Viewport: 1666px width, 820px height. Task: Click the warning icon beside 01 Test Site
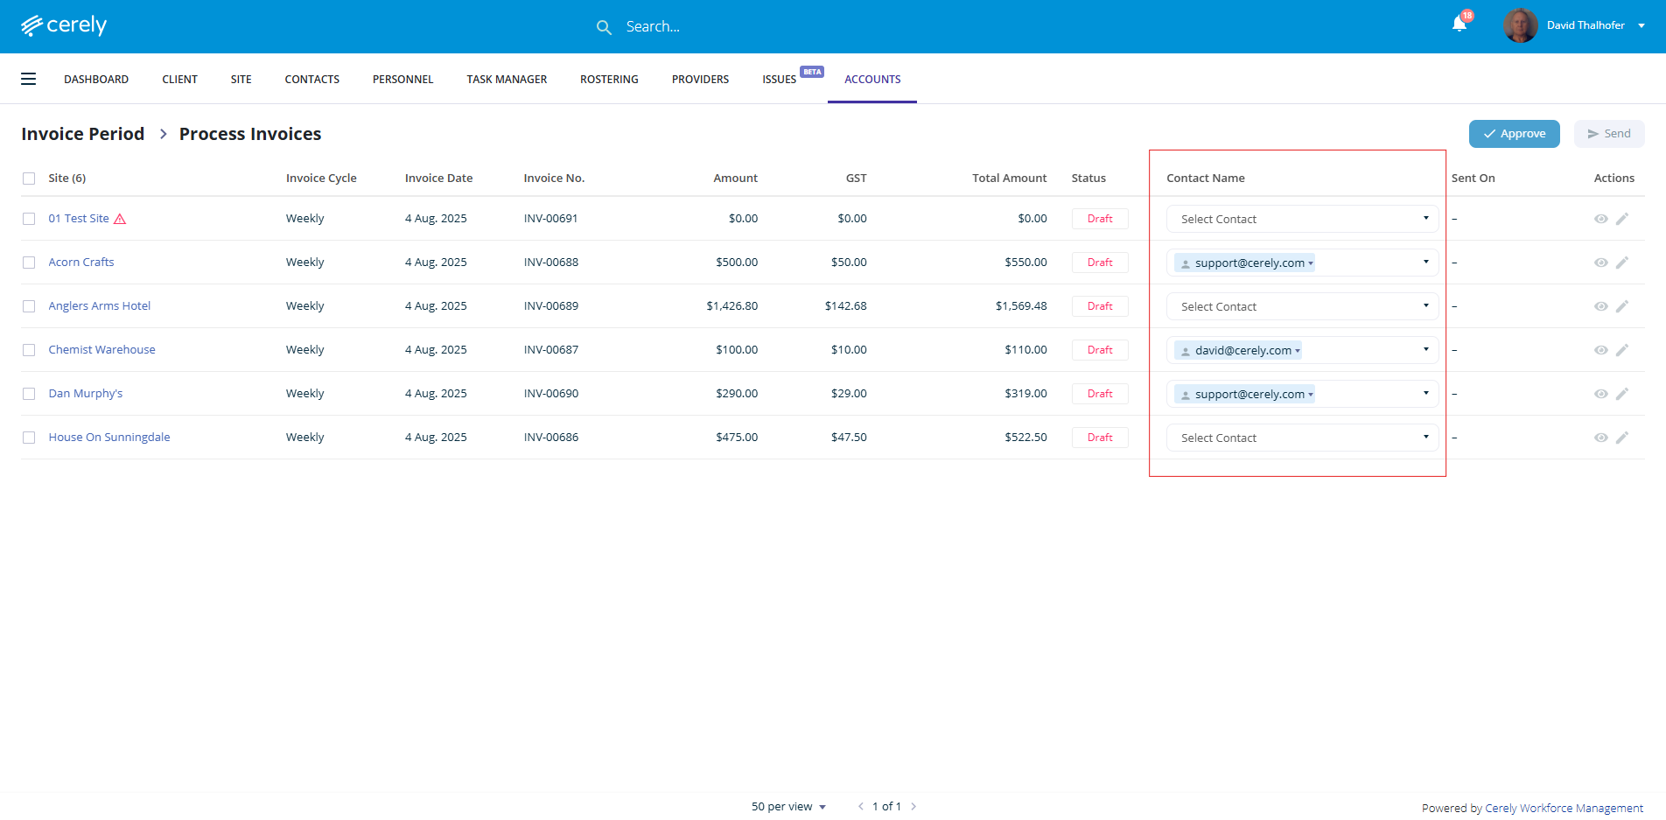[x=121, y=219]
